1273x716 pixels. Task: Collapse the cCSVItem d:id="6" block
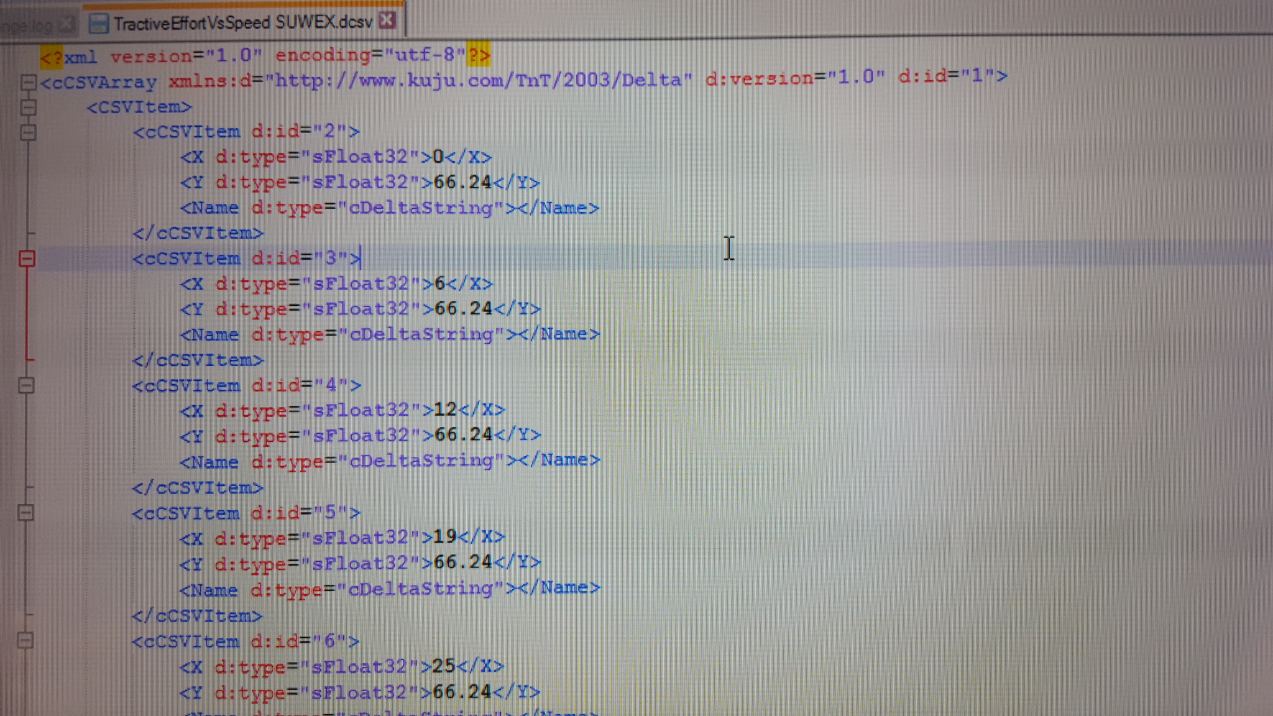pos(25,641)
